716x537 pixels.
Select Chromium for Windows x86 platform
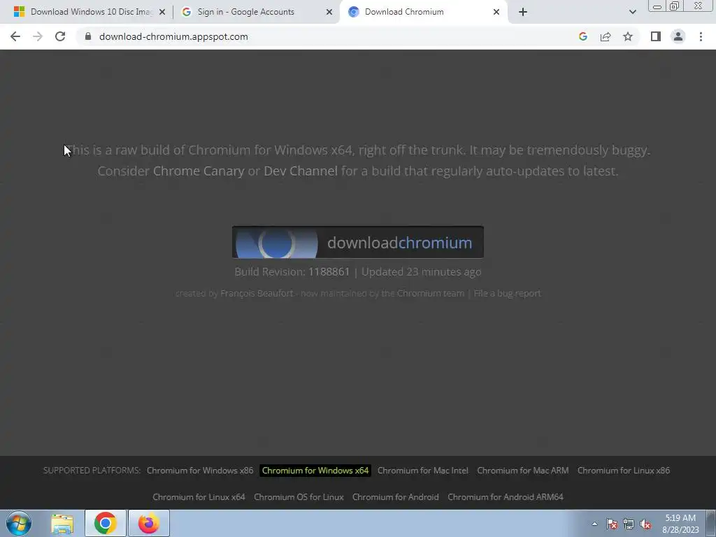pyautogui.click(x=200, y=471)
